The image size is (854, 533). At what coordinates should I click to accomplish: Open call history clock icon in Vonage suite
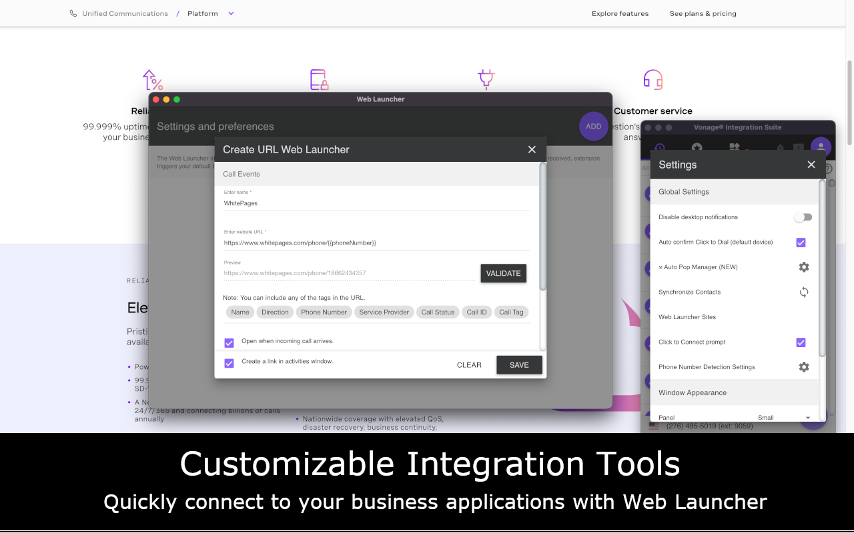tap(659, 148)
